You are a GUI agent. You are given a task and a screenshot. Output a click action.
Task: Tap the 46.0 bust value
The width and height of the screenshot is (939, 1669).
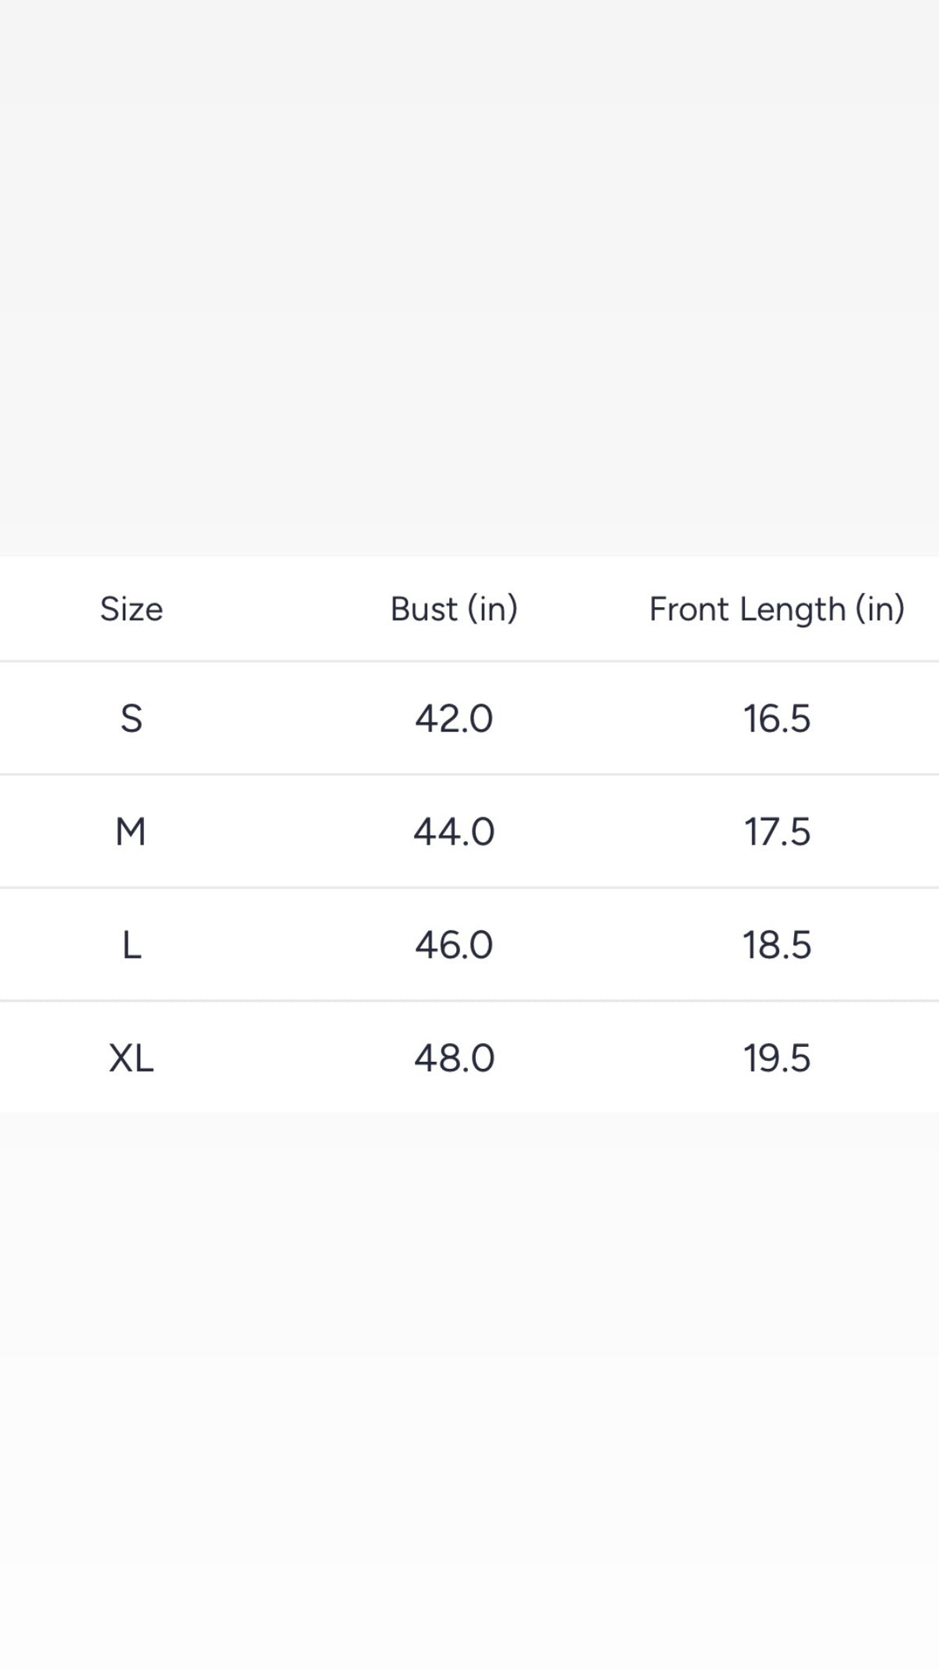(454, 944)
